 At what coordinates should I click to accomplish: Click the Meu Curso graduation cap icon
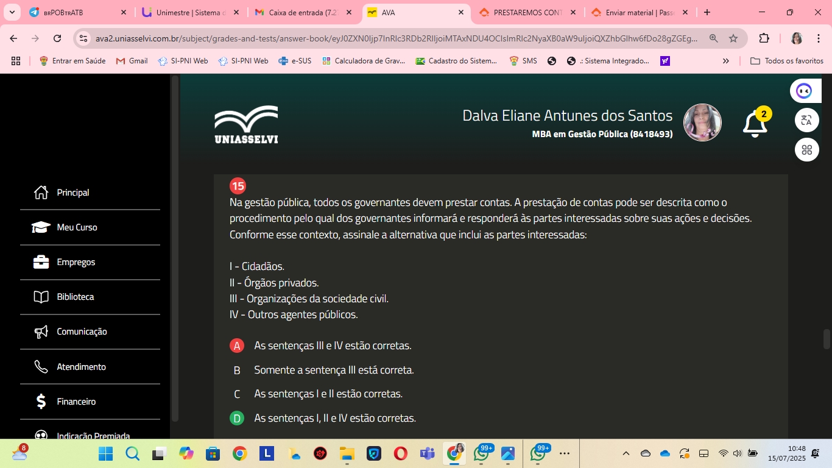point(41,227)
